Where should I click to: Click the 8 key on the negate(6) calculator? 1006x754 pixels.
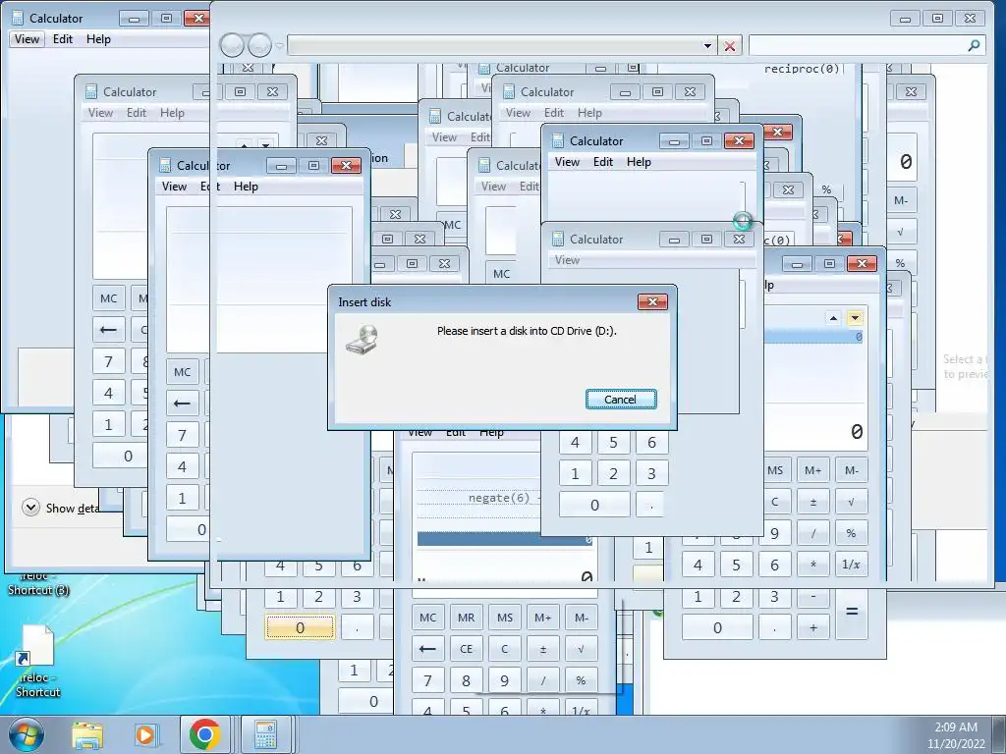tap(467, 680)
